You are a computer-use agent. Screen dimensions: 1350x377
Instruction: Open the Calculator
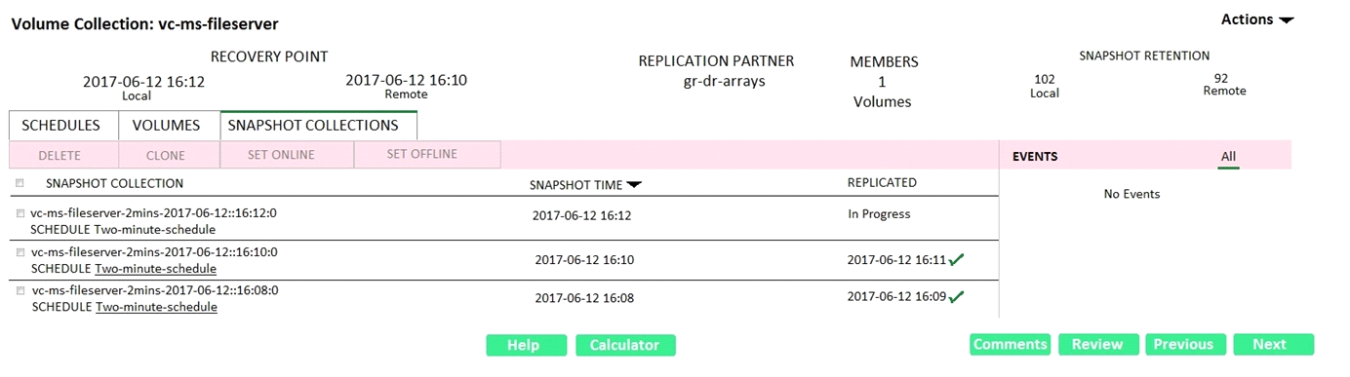(625, 345)
